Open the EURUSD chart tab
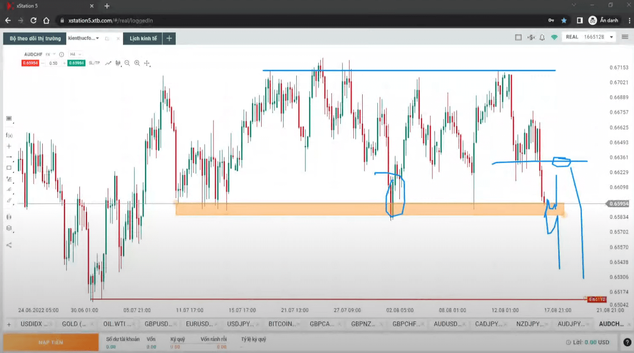634x353 pixels. click(199, 324)
